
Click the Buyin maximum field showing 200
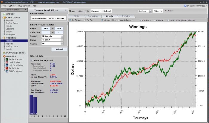tap(59, 28)
